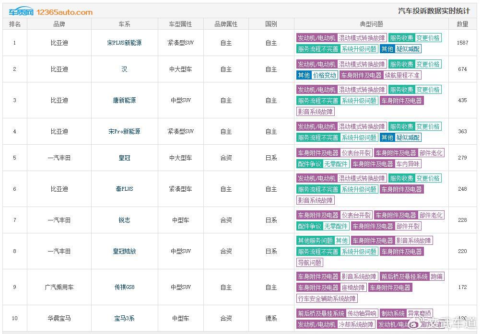Click 一汽丰田 brand in 皇冠 row
Screen dimensions: 481x334
(59, 158)
